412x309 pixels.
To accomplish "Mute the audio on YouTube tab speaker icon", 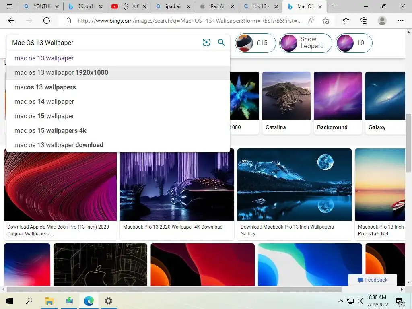I will click(125, 6).
